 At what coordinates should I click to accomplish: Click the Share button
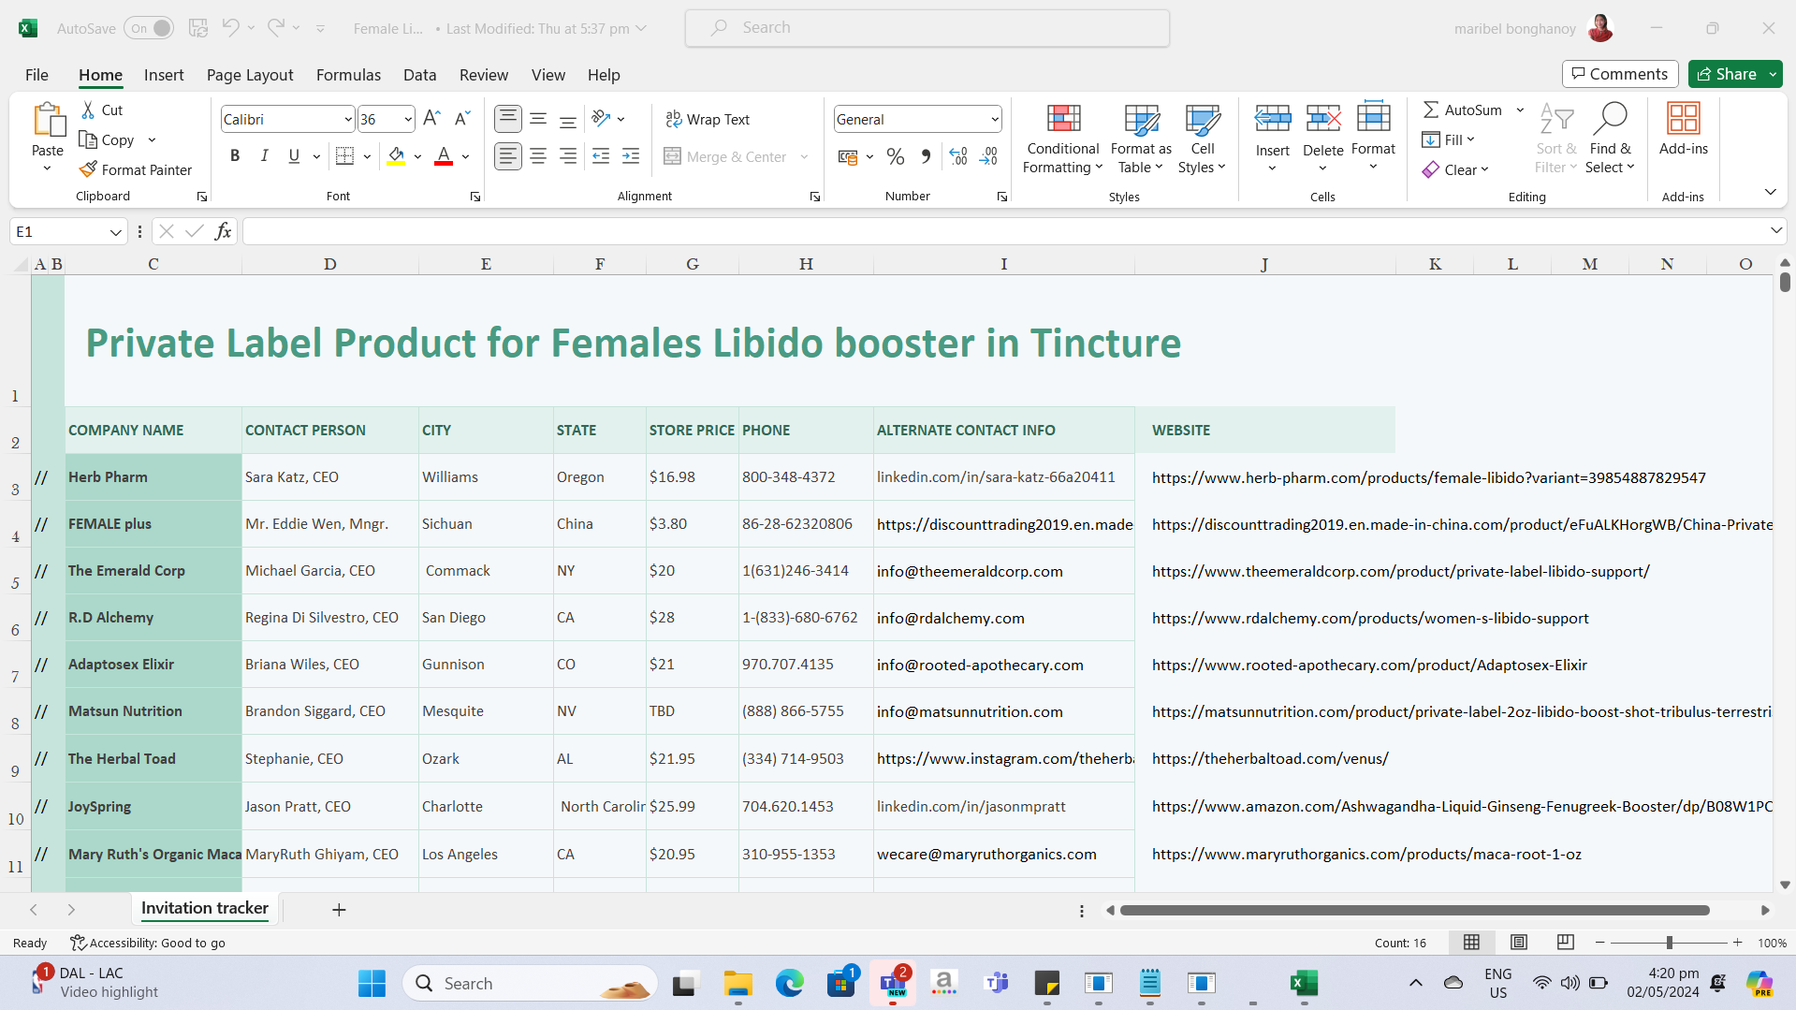(x=1727, y=74)
